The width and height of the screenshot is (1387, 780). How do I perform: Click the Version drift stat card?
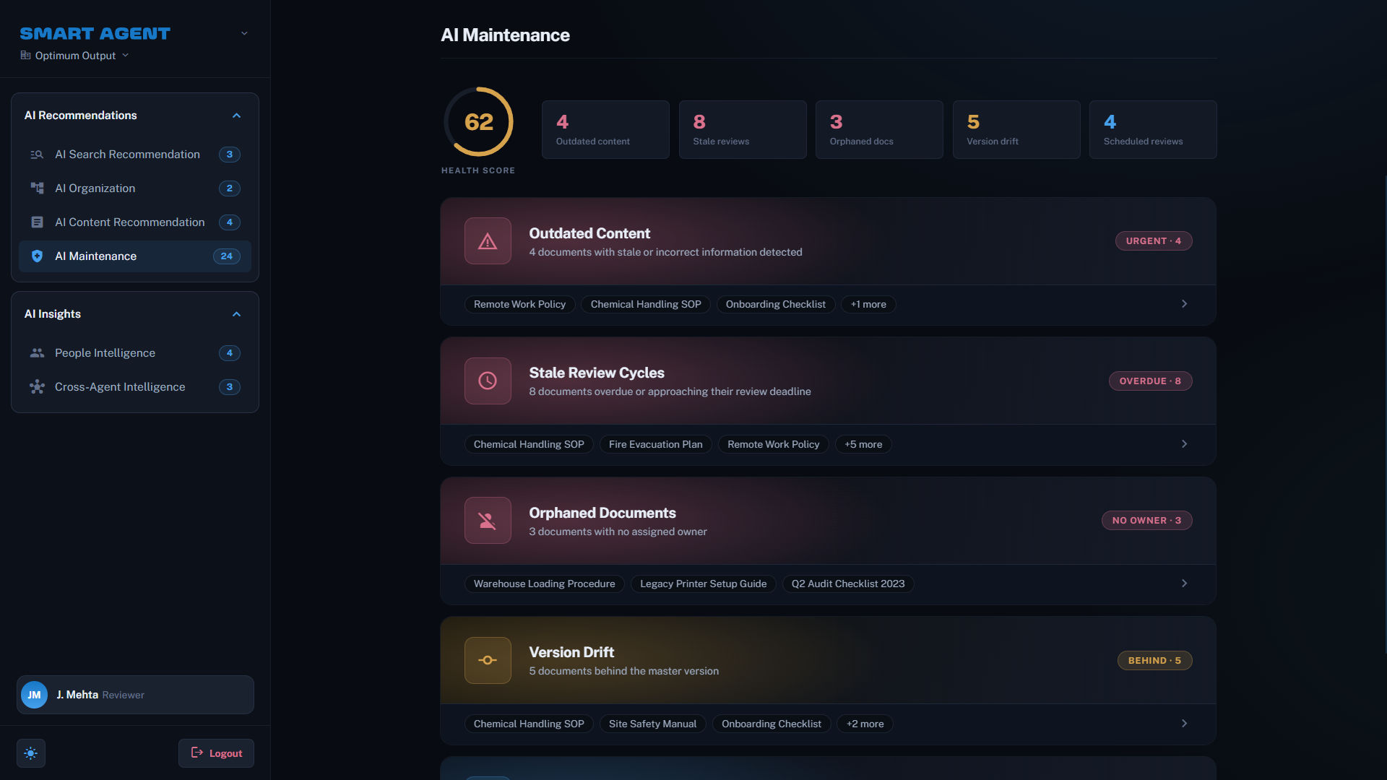point(1016,130)
